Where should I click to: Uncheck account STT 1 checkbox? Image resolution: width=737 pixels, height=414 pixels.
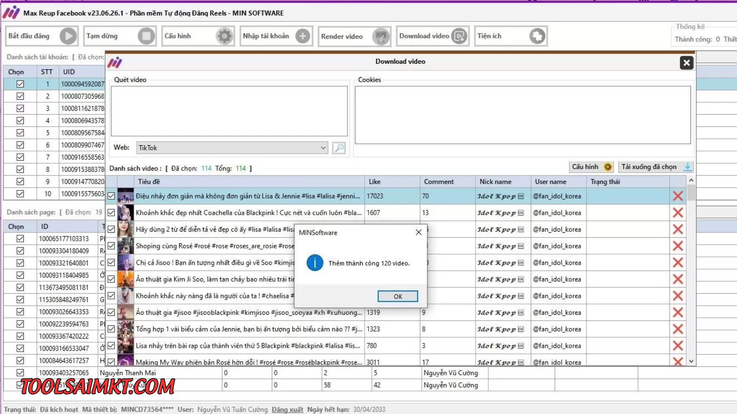[x=20, y=84]
